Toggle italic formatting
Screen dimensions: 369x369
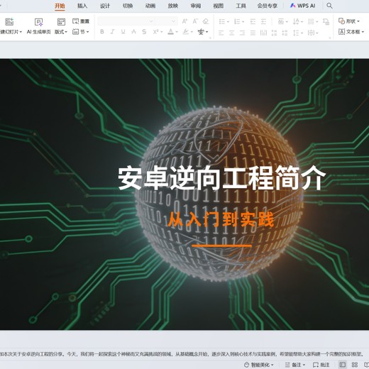coord(112,32)
